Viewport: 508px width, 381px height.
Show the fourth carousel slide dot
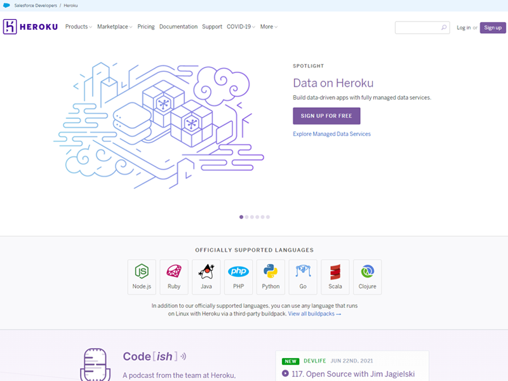click(257, 217)
